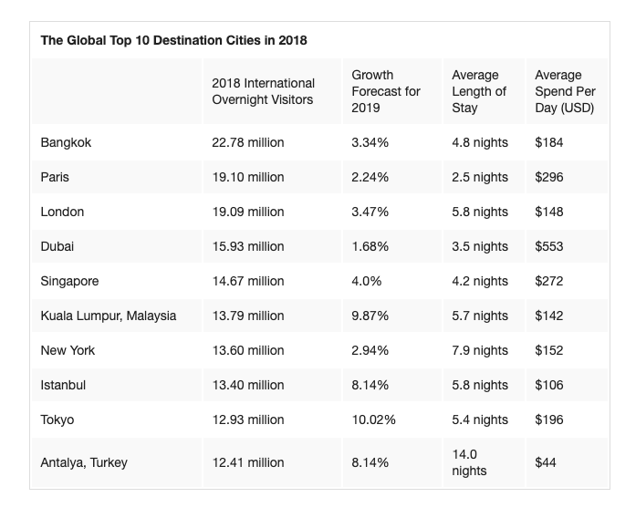This screenshot has width=636, height=518.
Task: Select the Bangkok row label
Action: [66, 142]
